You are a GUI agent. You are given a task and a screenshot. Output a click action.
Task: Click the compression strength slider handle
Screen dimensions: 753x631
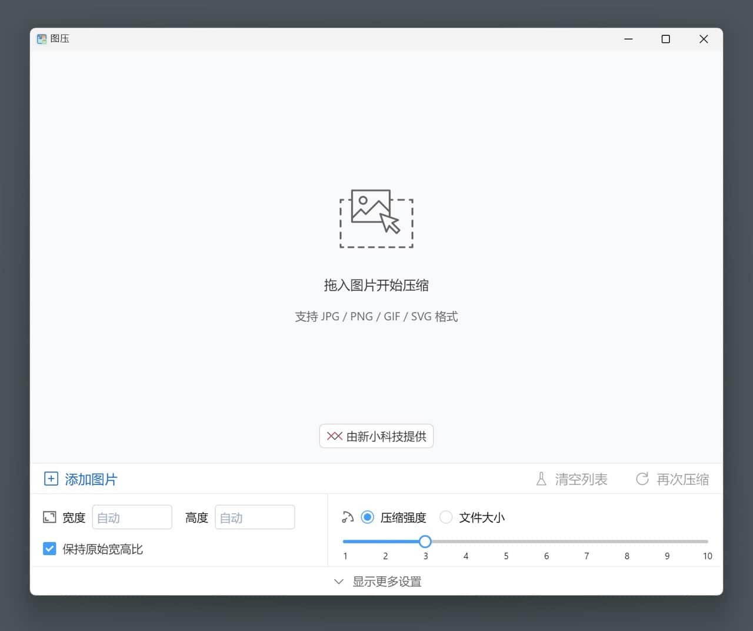(x=425, y=542)
